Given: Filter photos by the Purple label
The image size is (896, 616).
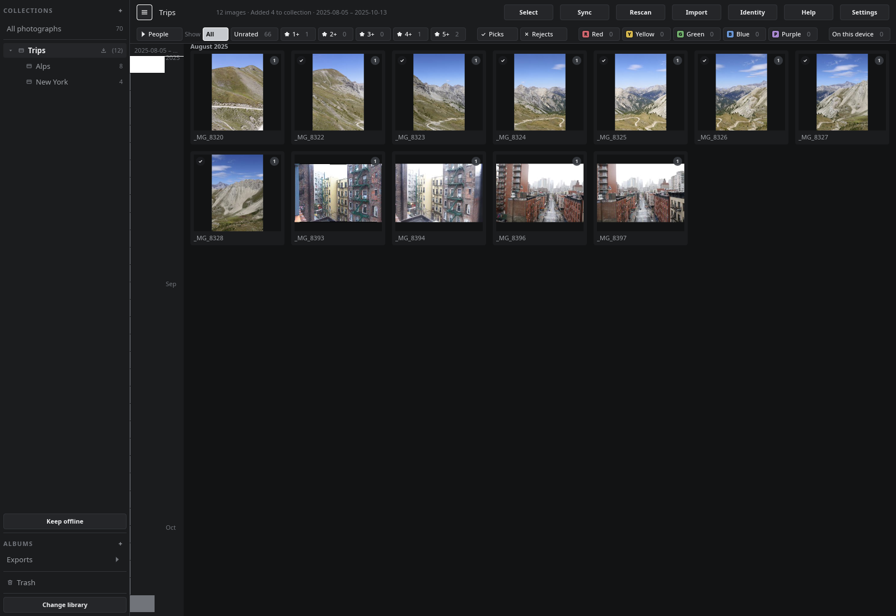Looking at the screenshot, I should point(793,34).
